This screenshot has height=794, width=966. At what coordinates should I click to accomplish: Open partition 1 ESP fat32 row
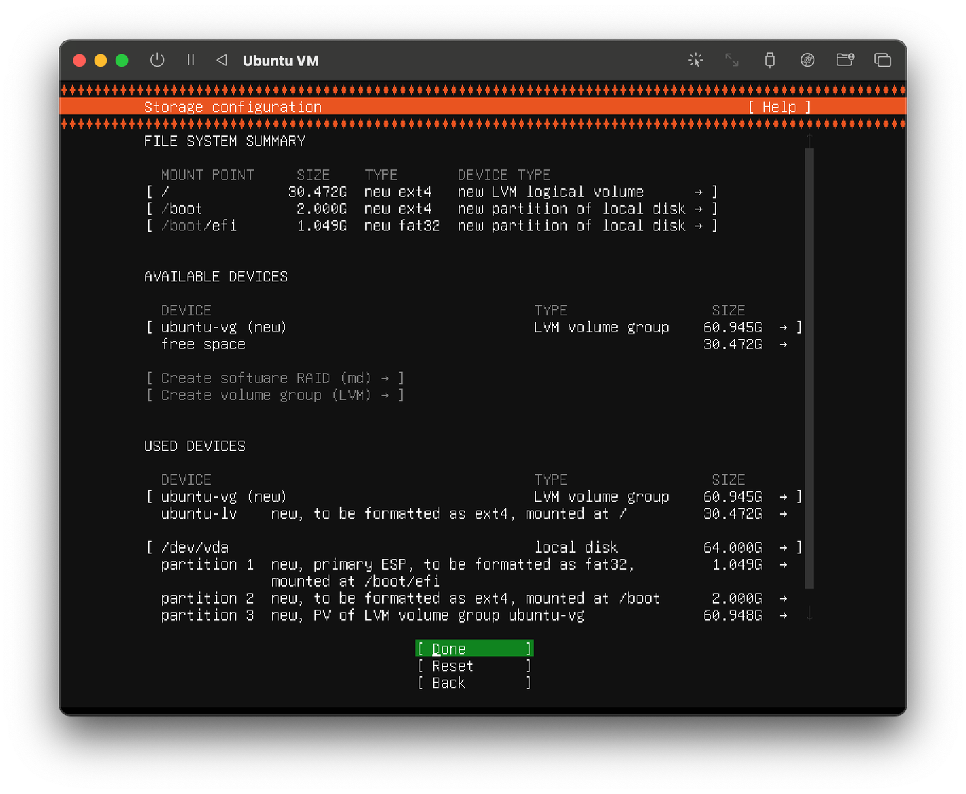click(474, 572)
